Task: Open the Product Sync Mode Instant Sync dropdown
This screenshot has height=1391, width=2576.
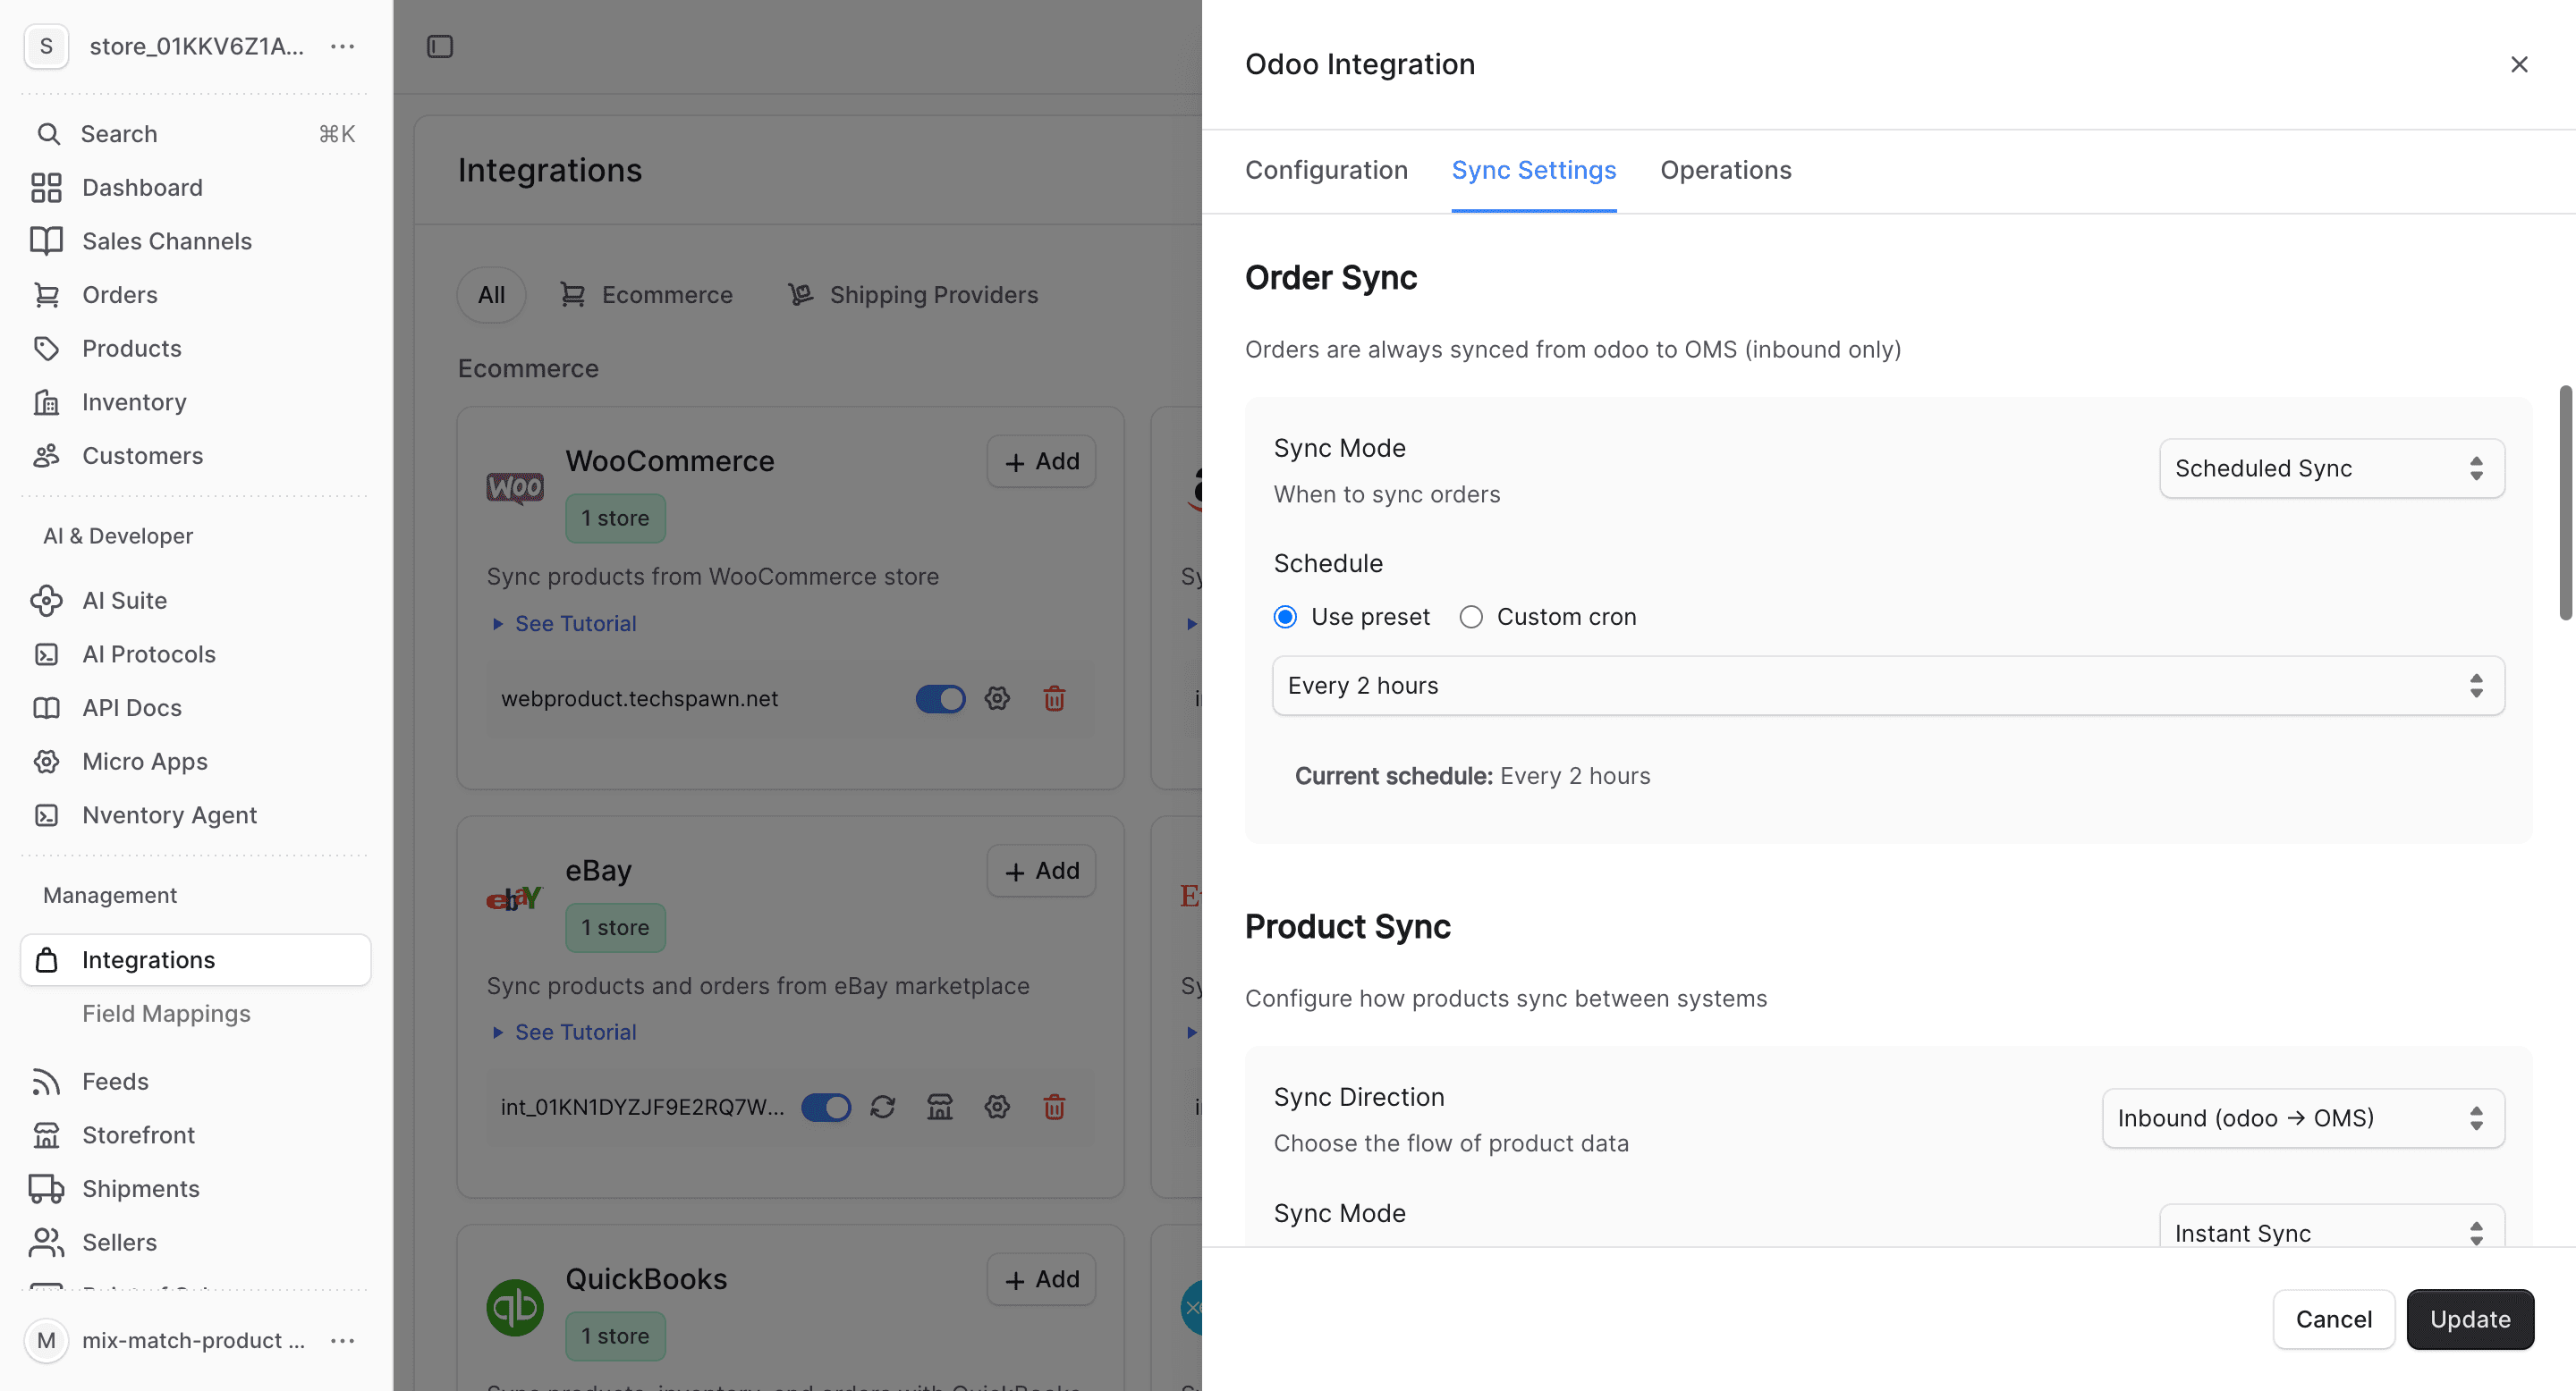Action: click(x=2331, y=1227)
